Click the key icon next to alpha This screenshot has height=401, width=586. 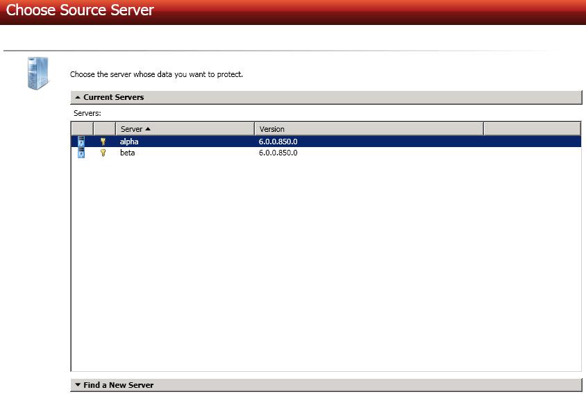pos(103,142)
